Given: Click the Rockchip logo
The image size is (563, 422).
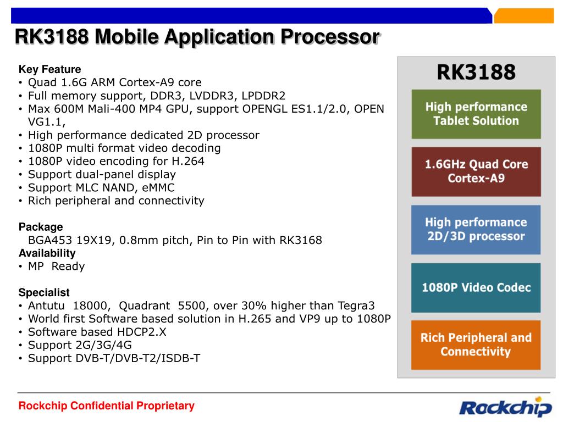Looking at the screenshot, I should click(506, 407).
